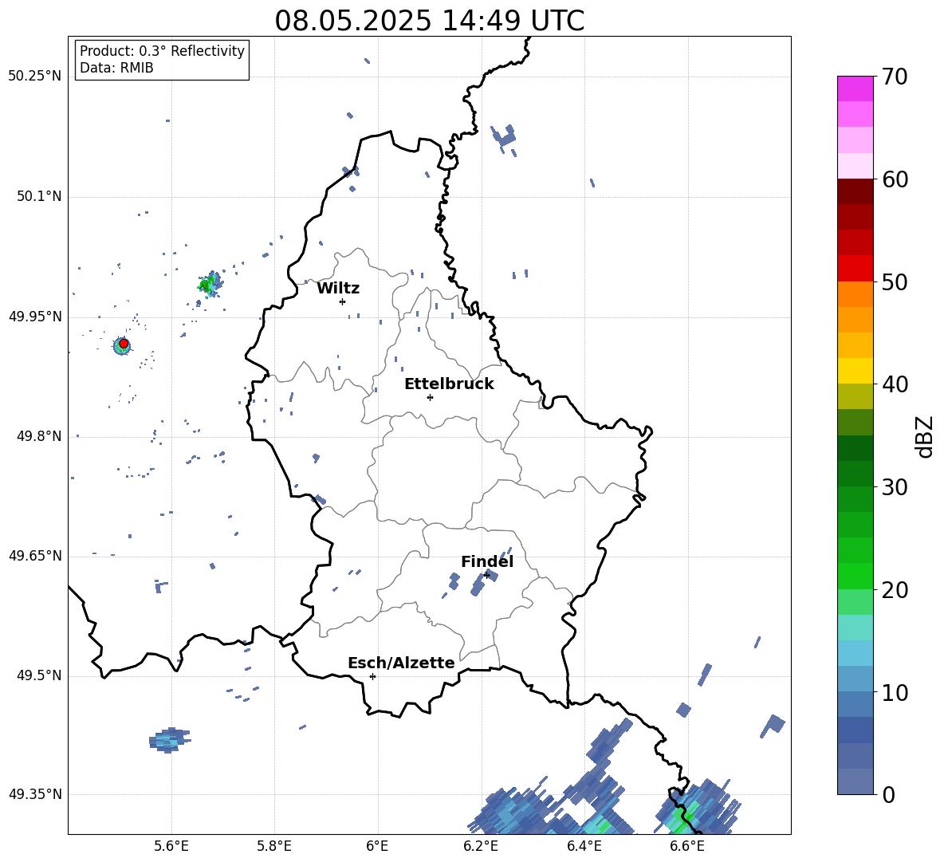Click the blue echo blob near 49.4°N 5.6°E
This screenshot has width=944, height=862.
pyautogui.click(x=169, y=740)
